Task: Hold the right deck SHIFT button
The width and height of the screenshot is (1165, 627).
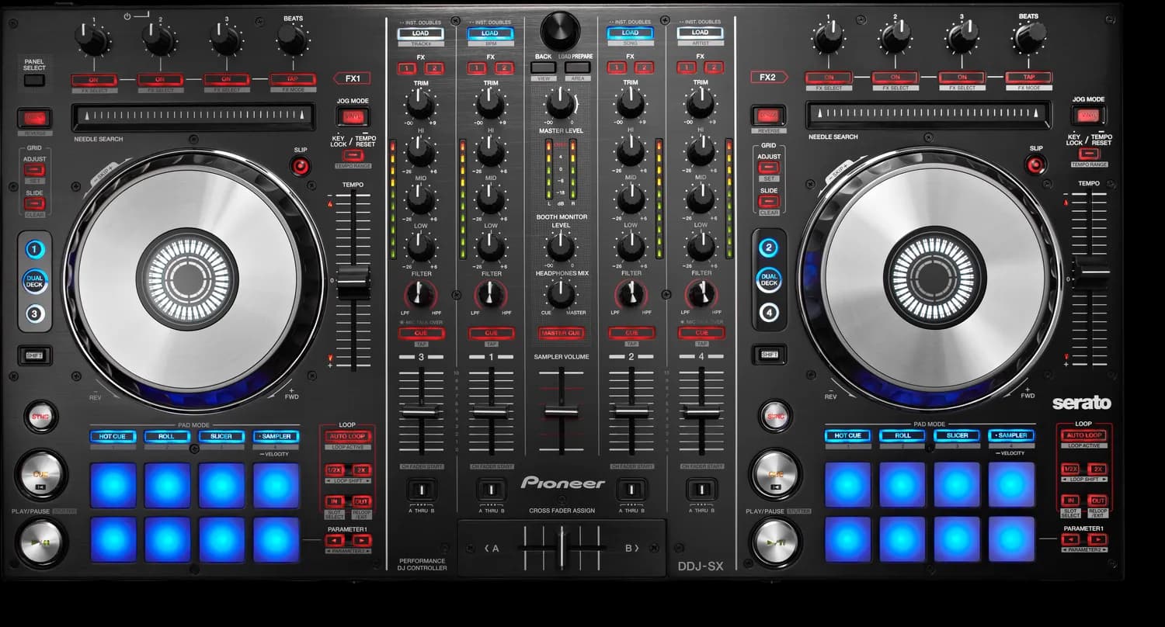Action: tap(769, 355)
